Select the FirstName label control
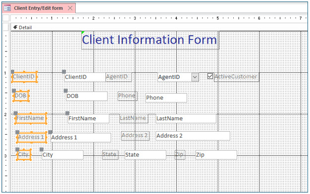The height and width of the screenshot is (194, 310). [31, 118]
